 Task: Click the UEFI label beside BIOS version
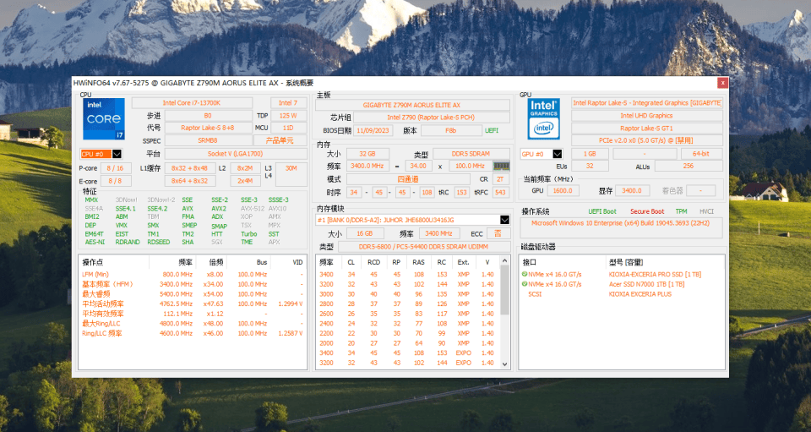coord(492,130)
